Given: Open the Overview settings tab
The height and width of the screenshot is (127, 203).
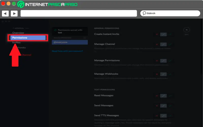Looking at the screenshot, I should pos(18,33).
